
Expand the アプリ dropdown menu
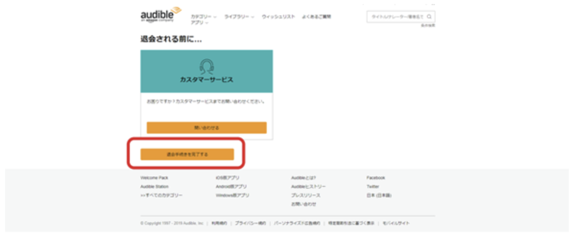pyautogui.click(x=199, y=23)
